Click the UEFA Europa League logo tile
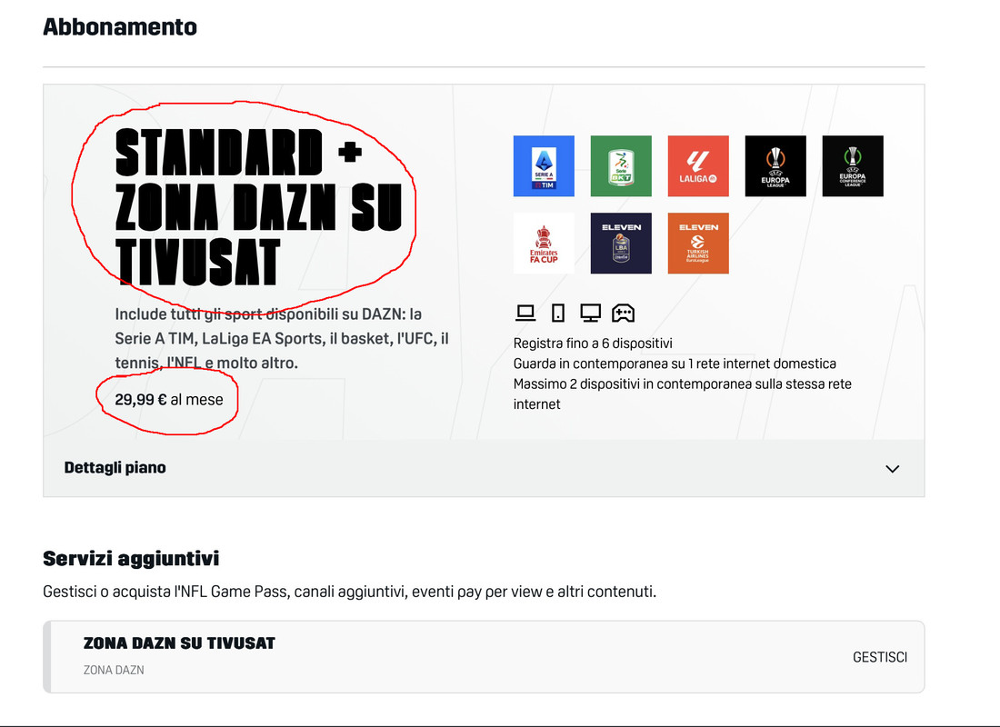The height and width of the screenshot is (727, 1000). (x=775, y=165)
